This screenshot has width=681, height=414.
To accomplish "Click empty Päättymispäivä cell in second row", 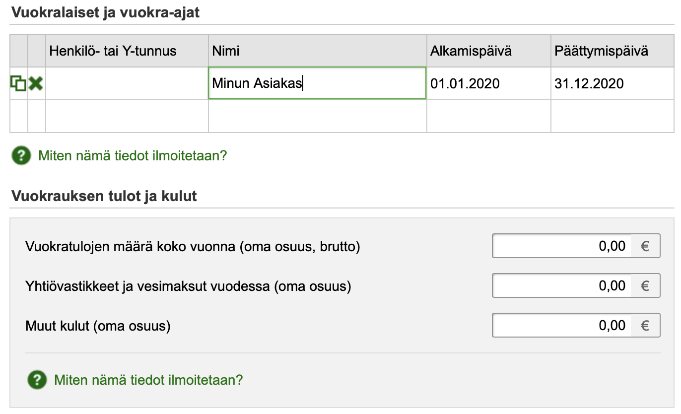I will 612,116.
